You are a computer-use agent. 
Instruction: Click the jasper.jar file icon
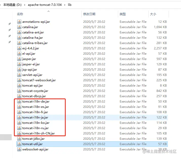tap(19, 59)
